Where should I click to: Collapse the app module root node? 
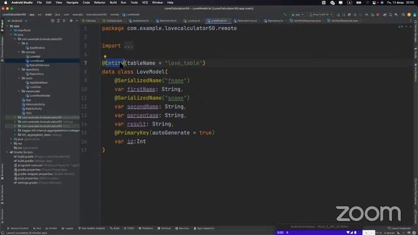coord(8,26)
